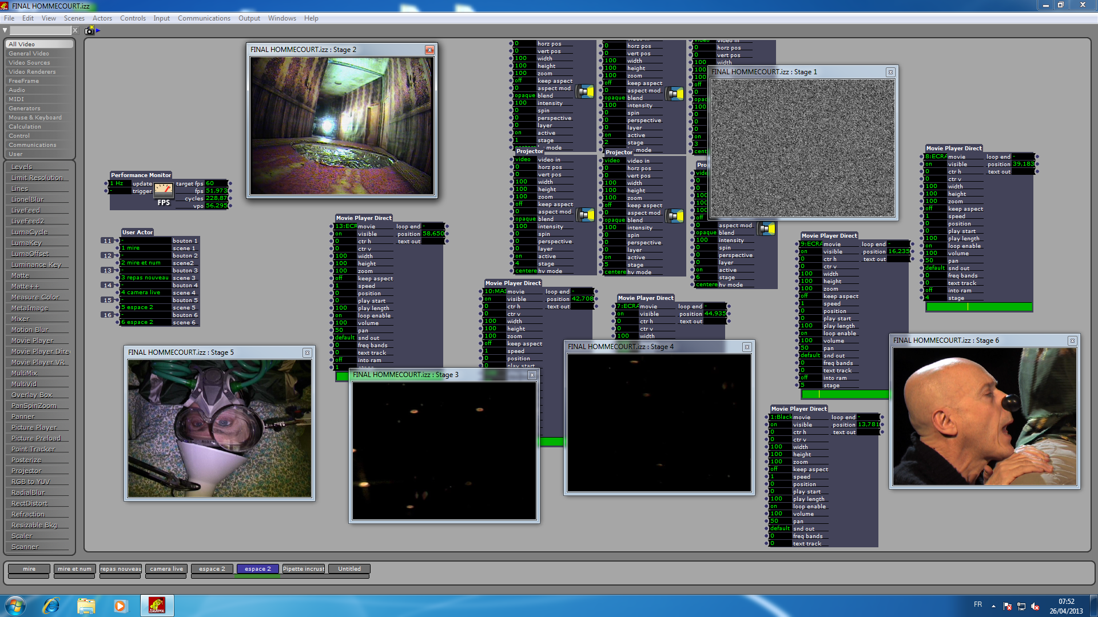Image resolution: width=1098 pixels, height=617 pixels.
Task: Toggle loop enable on the 9:ECRA Movie Player
Action: [811, 333]
